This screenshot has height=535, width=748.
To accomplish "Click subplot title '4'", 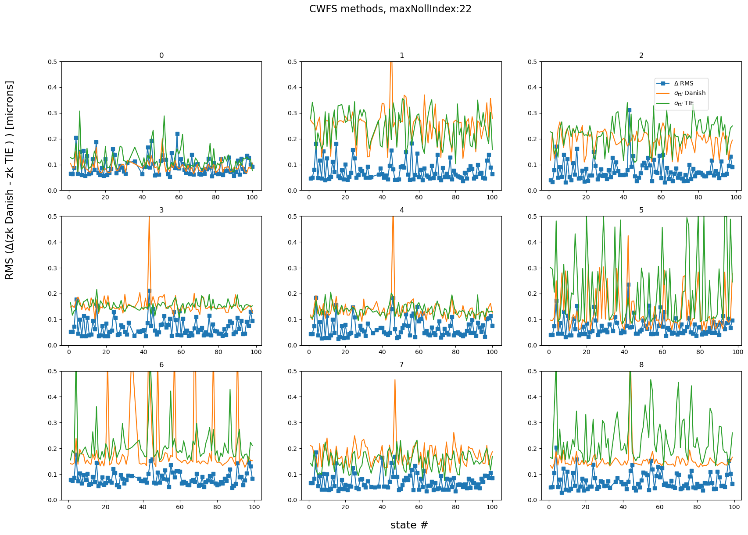I will [x=402, y=210].
